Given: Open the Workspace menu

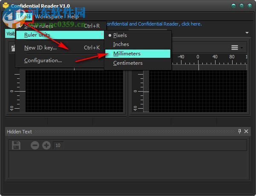Looking at the screenshot, I should 49,17.
